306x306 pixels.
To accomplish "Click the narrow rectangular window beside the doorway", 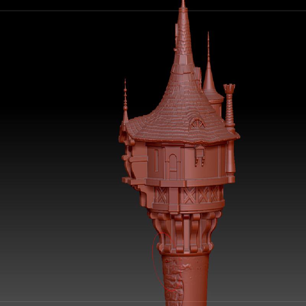I will 156,161.
